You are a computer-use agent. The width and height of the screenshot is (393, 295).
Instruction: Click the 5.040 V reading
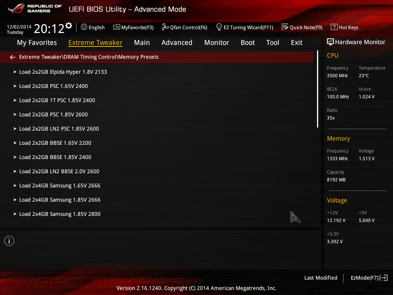coord(367,220)
